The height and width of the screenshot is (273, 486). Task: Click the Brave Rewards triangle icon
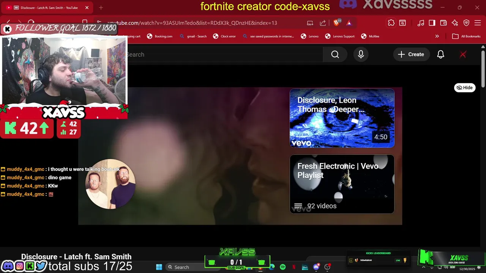pyautogui.click(x=349, y=23)
